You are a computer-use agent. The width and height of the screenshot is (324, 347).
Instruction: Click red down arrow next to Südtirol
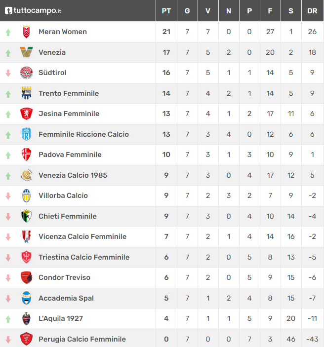click(8, 73)
